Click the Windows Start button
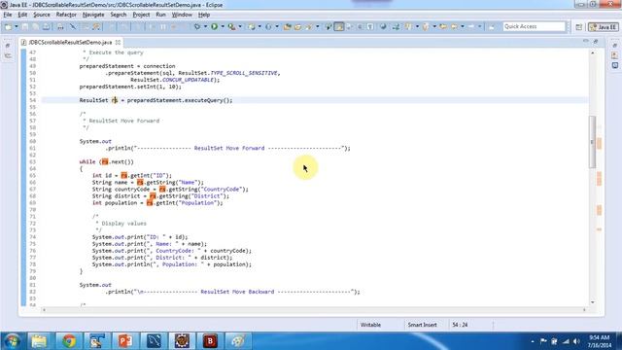 [x=12, y=341]
